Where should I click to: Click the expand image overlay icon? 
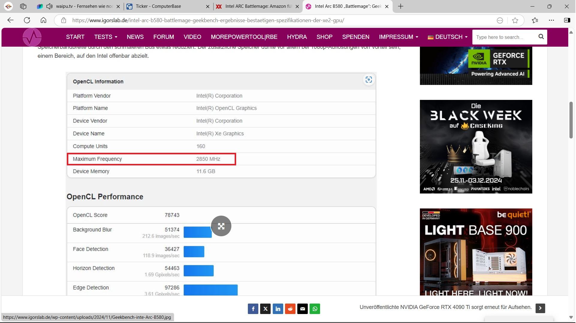(221, 226)
